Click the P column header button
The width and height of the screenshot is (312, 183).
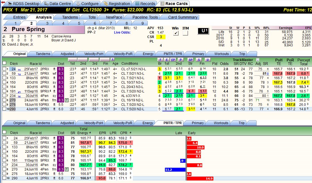point(181,59)
